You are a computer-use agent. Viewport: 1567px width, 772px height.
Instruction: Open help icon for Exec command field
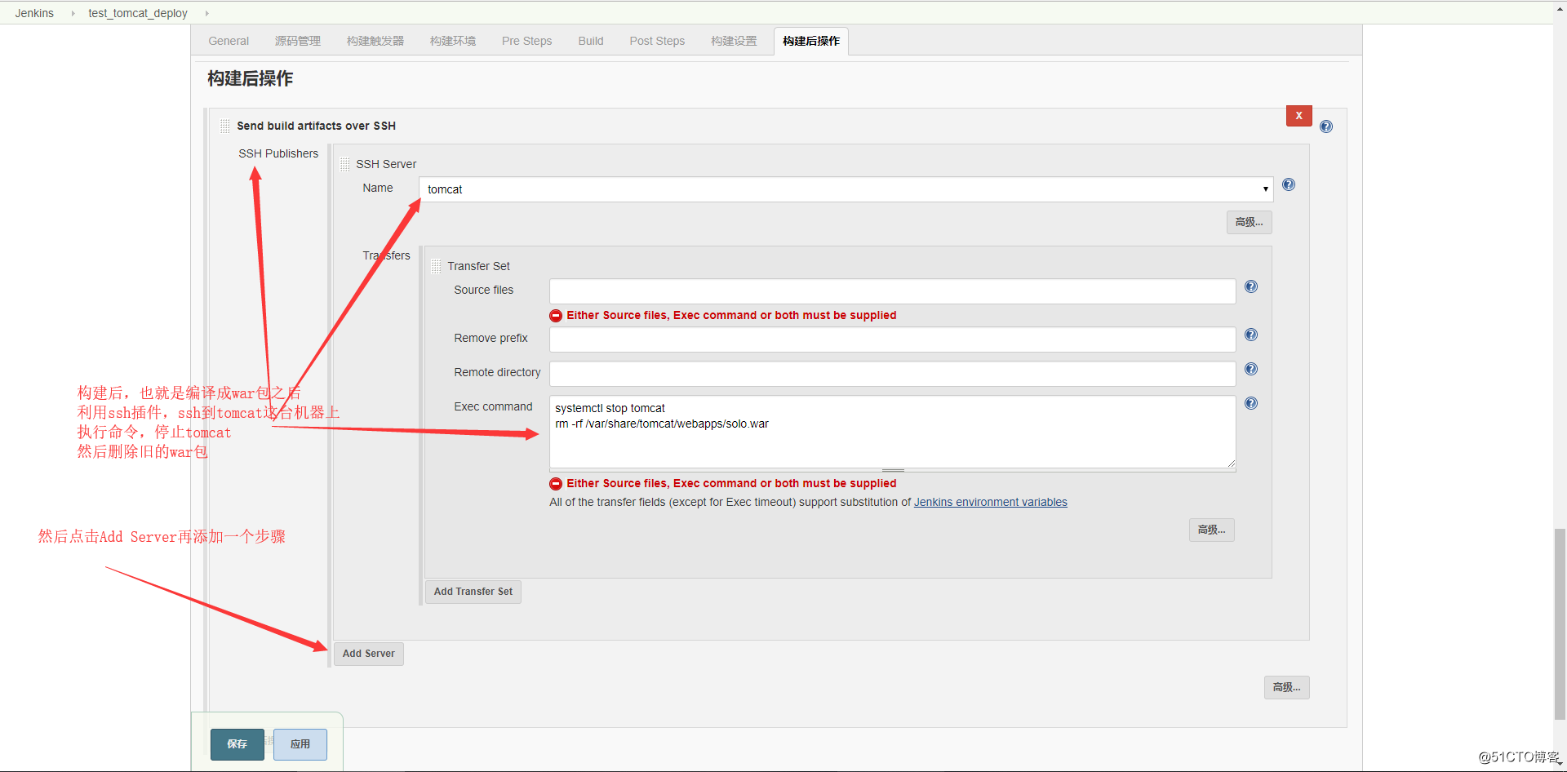tap(1251, 403)
